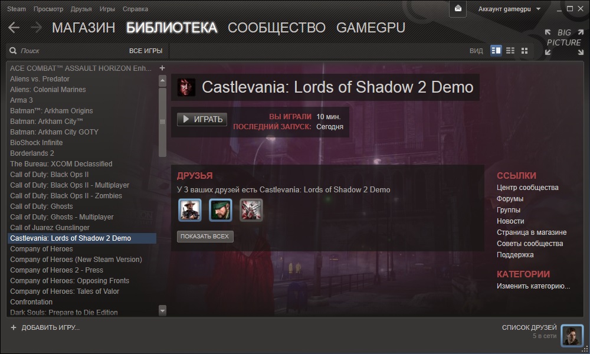The width and height of the screenshot is (590, 354).
Task: Switch to detail view layout icon
Action: click(x=496, y=50)
